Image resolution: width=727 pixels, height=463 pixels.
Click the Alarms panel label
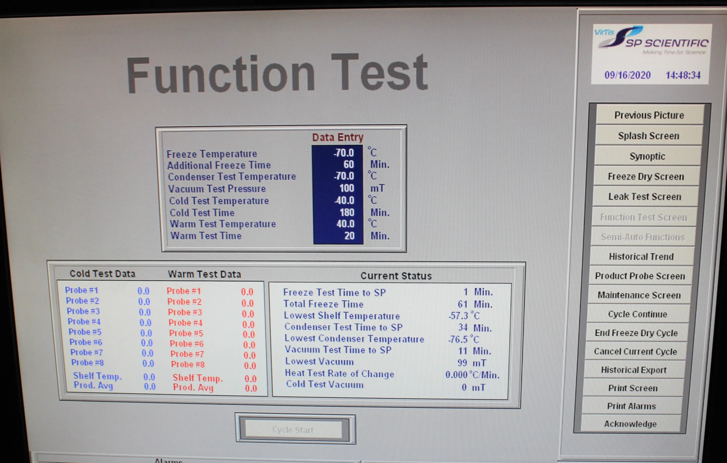click(x=168, y=460)
